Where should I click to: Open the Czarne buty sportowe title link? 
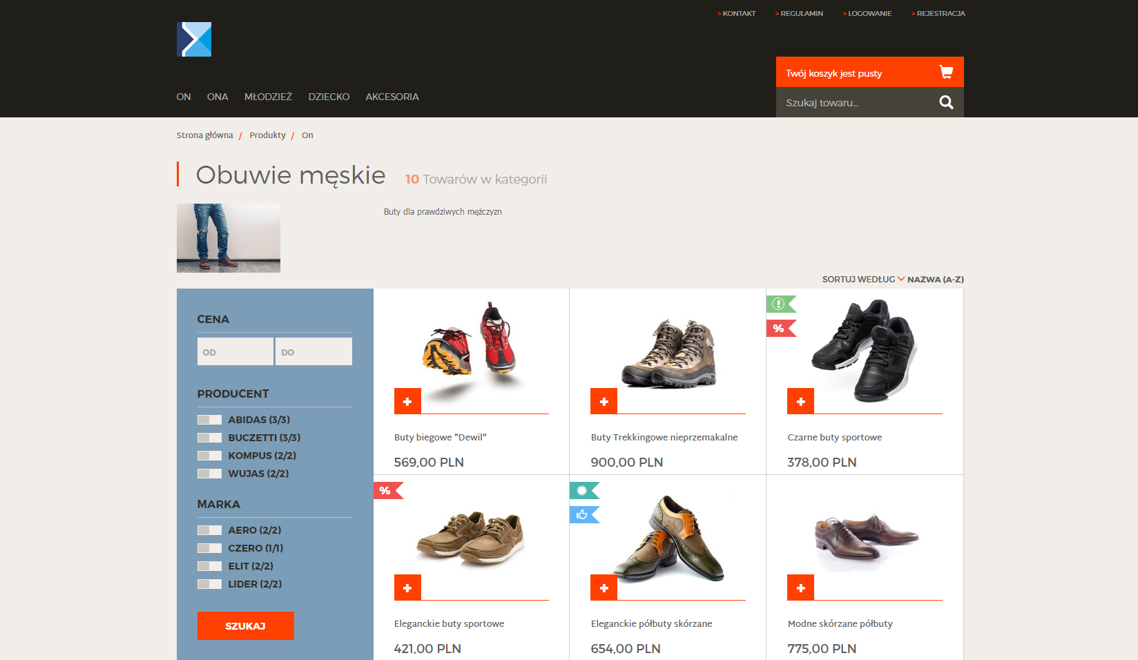click(x=835, y=437)
